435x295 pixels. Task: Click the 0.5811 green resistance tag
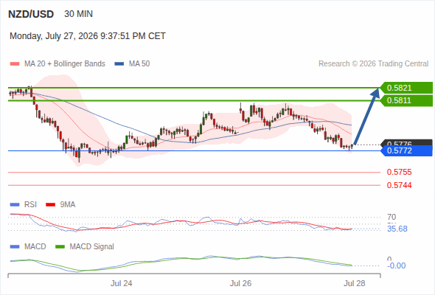(x=407, y=100)
